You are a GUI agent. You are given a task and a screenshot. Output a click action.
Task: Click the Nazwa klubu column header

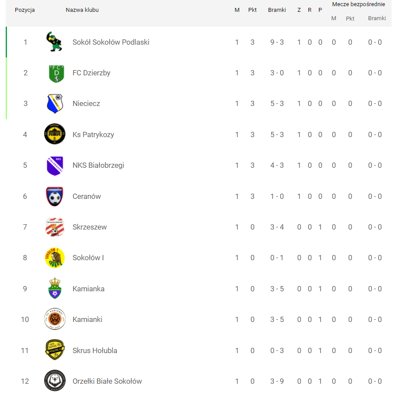tap(82, 10)
